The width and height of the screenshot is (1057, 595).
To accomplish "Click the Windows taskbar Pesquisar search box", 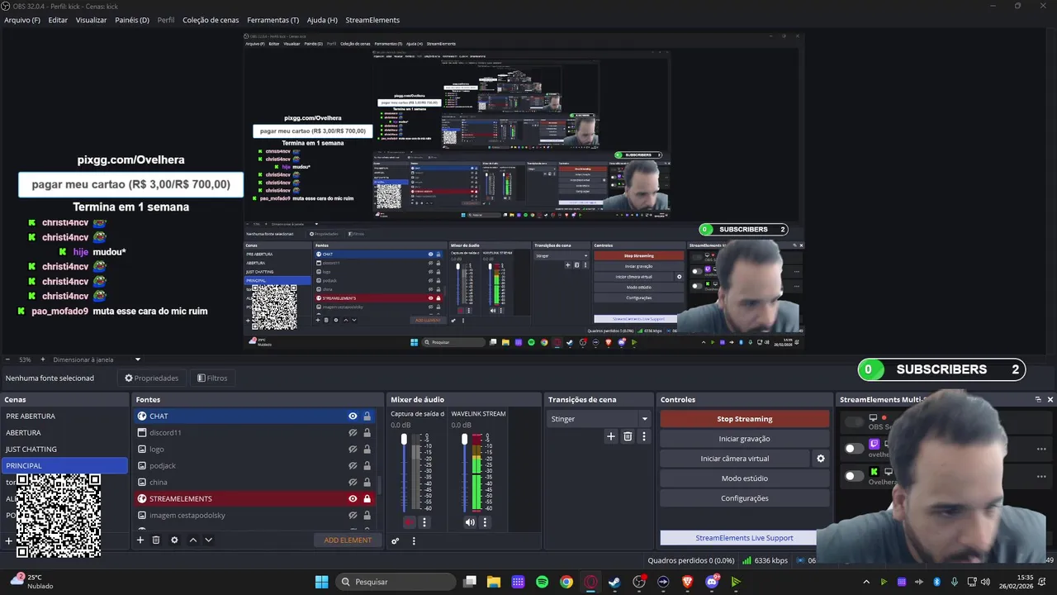I will click(x=396, y=582).
